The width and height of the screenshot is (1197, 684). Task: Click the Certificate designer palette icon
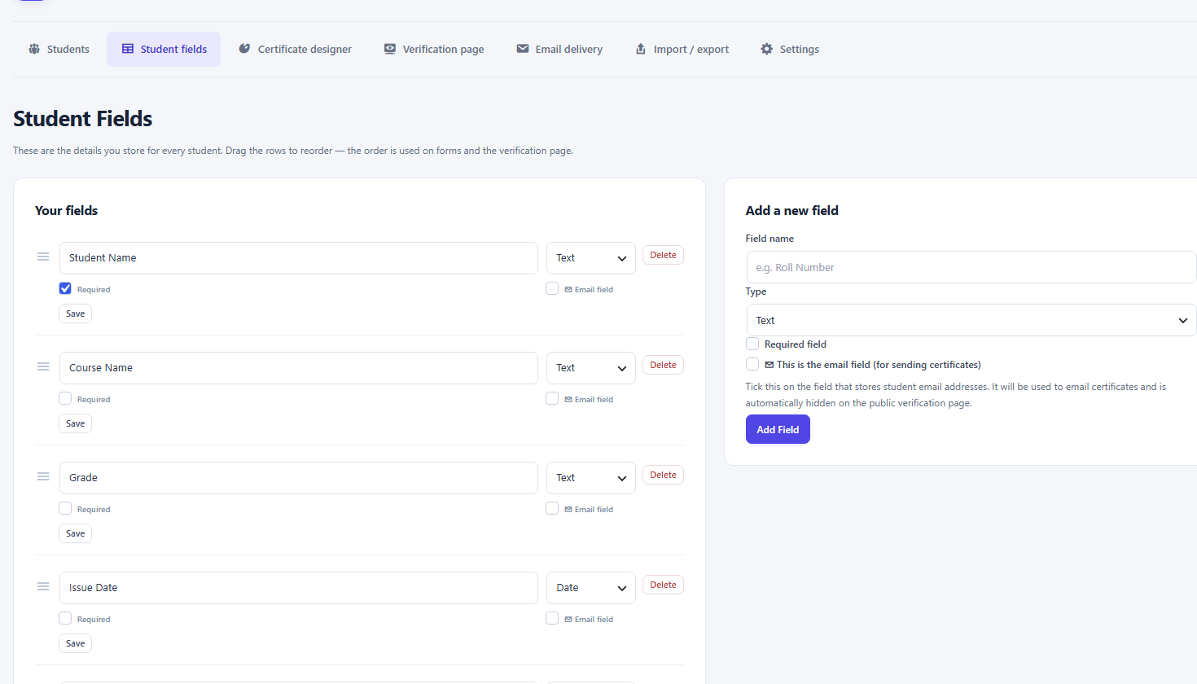[244, 49]
